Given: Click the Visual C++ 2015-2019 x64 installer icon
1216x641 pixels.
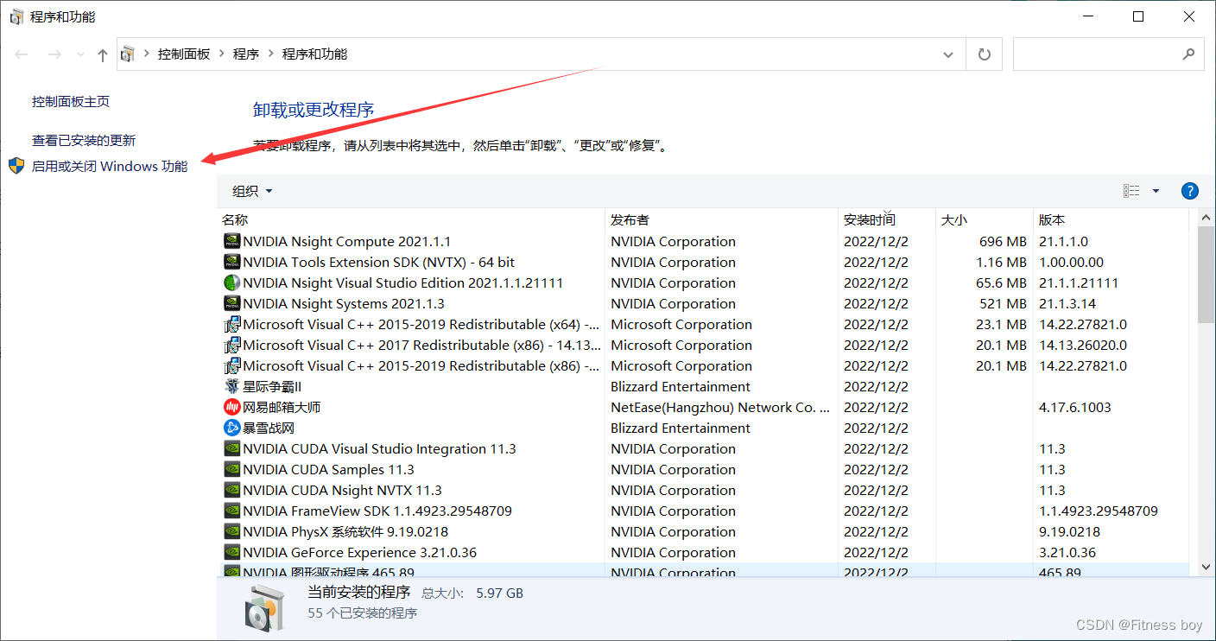Looking at the screenshot, I should [x=231, y=325].
